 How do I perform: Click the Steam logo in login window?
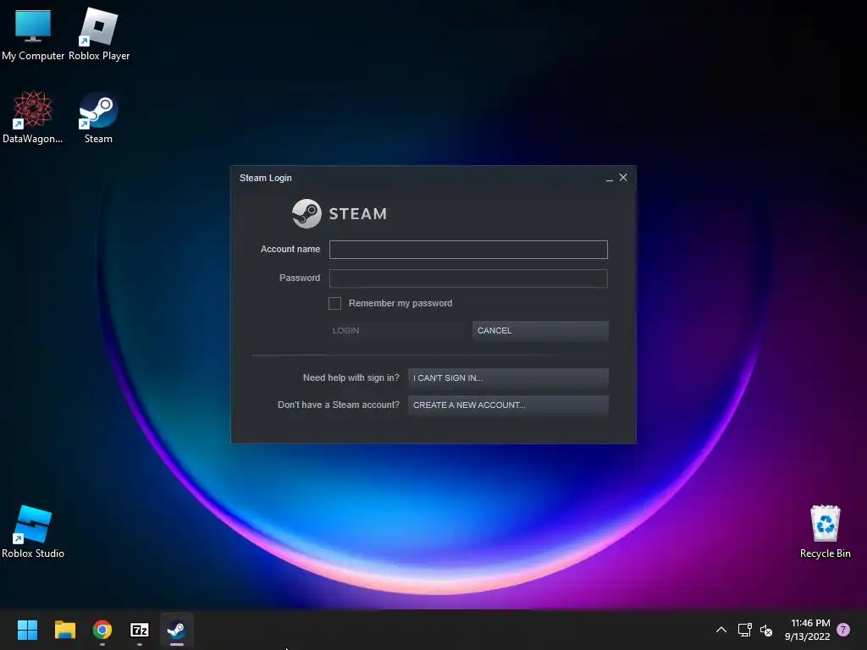[x=340, y=213]
